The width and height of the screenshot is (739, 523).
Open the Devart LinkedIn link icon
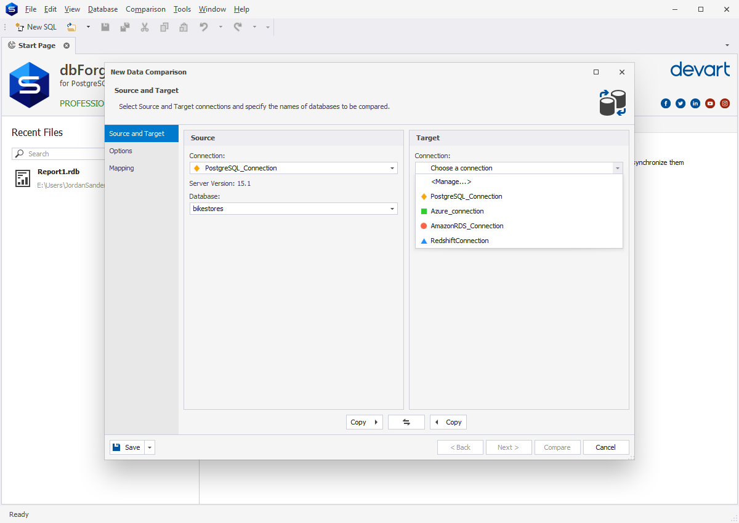695,103
